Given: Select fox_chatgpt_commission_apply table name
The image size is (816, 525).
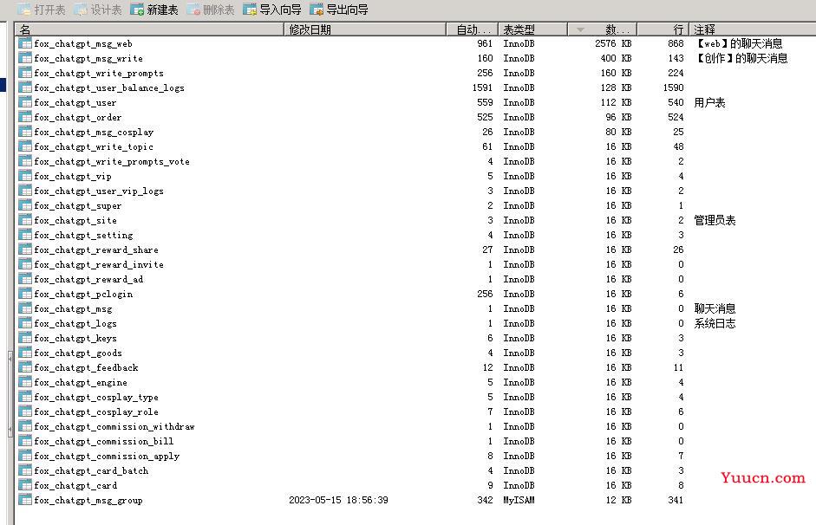Looking at the screenshot, I should [107, 456].
